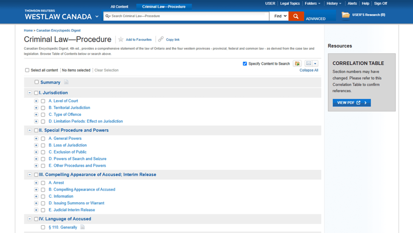Expand the A. Level of Court section
The image size is (413, 233).
[x=36, y=101]
